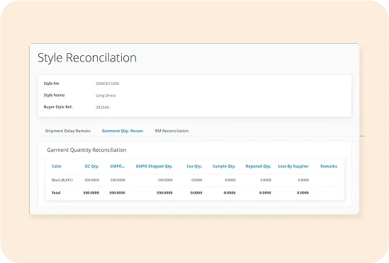
Task: Select Total row Sample Qty. value
Action: (x=230, y=193)
